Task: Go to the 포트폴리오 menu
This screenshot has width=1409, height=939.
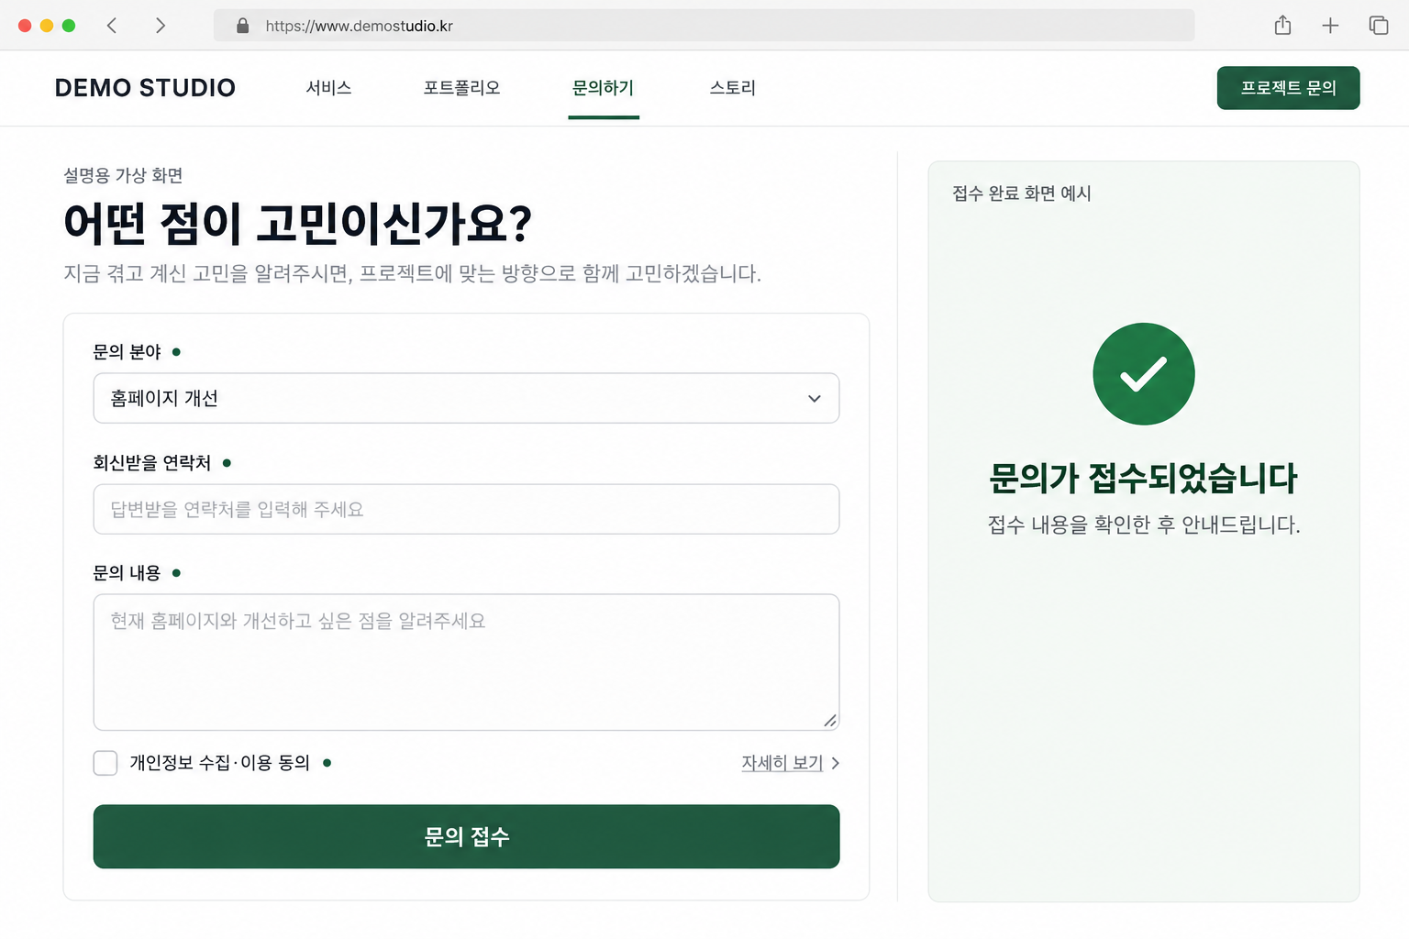Action: [x=461, y=88]
